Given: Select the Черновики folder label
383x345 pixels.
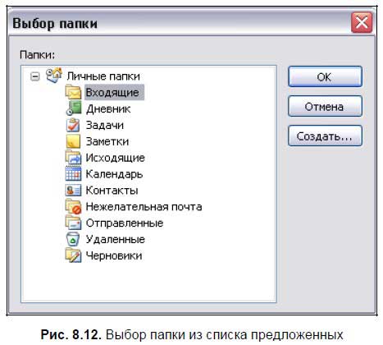Looking at the screenshot, I should [x=114, y=255].
